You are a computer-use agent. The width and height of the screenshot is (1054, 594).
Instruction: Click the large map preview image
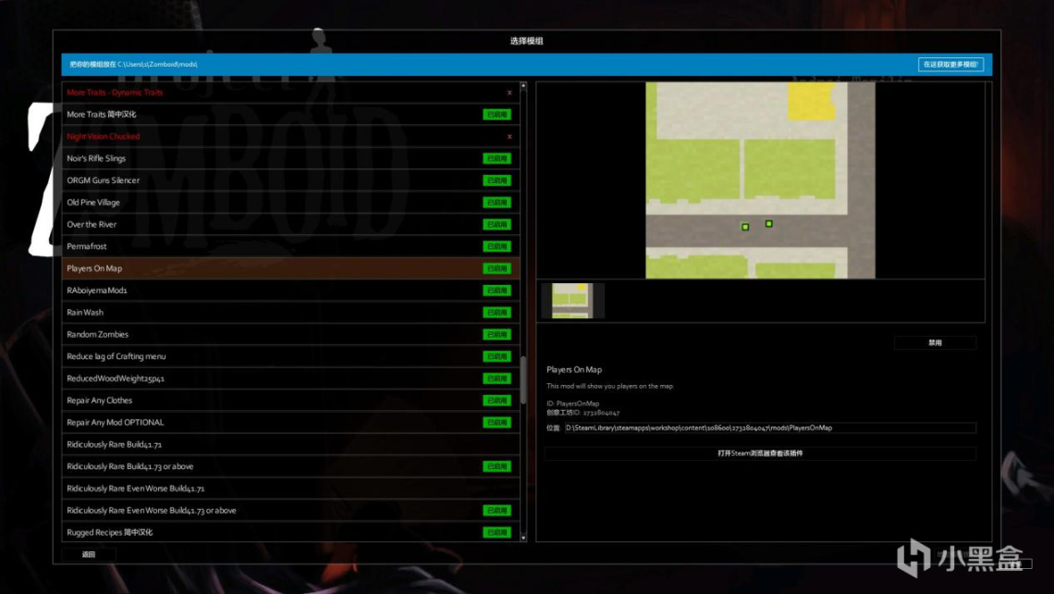(x=760, y=180)
